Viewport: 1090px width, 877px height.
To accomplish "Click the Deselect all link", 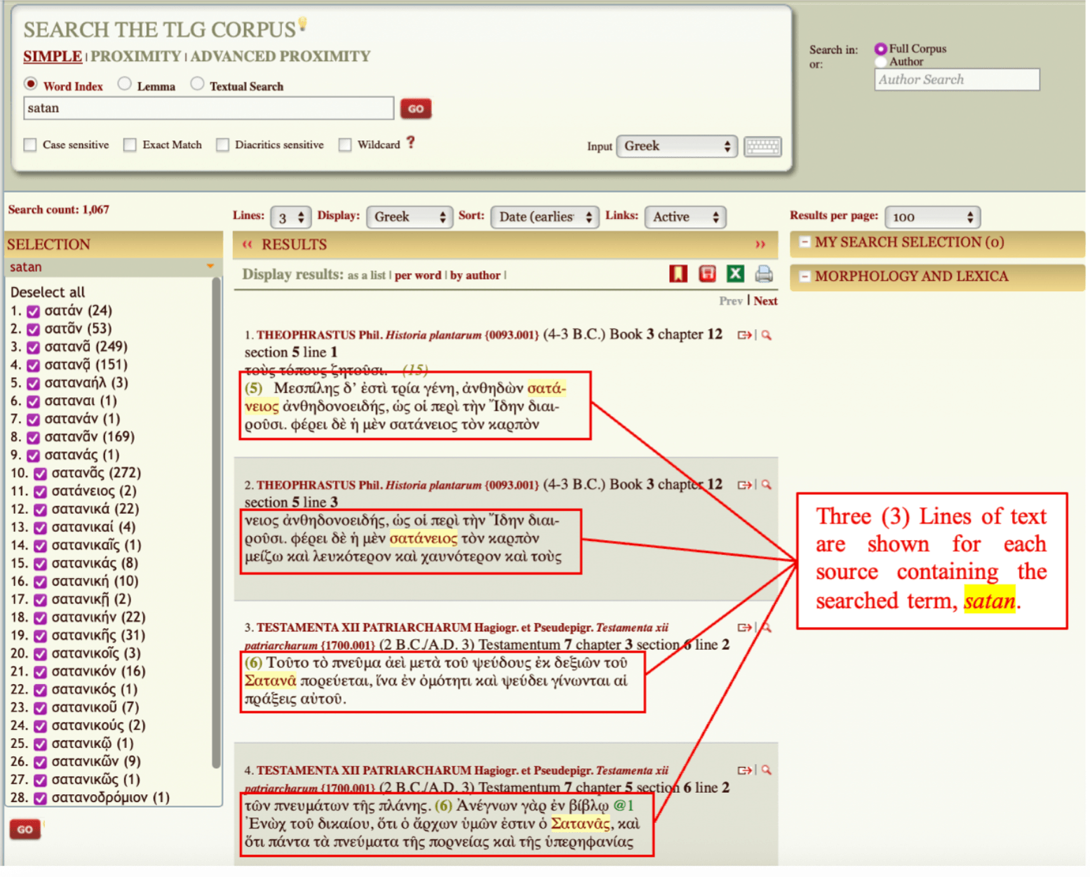I will (x=48, y=293).
